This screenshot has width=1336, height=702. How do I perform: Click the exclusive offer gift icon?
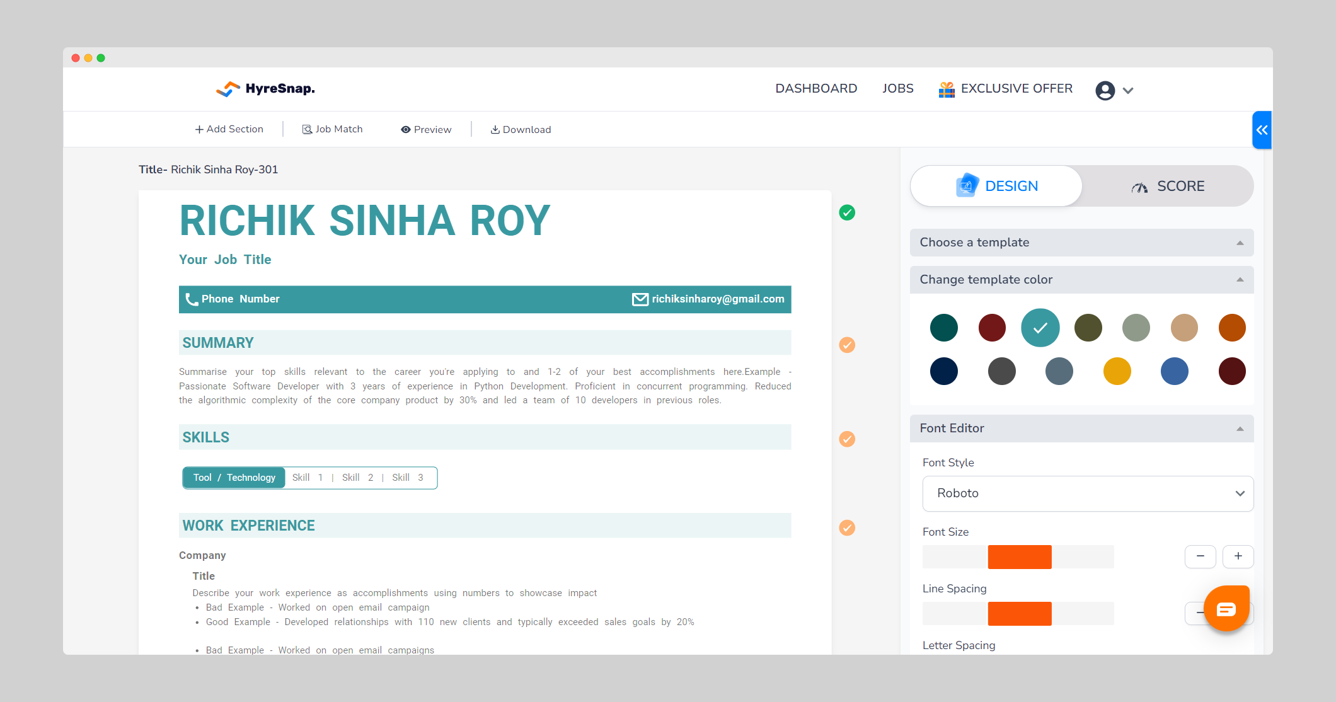tap(947, 89)
